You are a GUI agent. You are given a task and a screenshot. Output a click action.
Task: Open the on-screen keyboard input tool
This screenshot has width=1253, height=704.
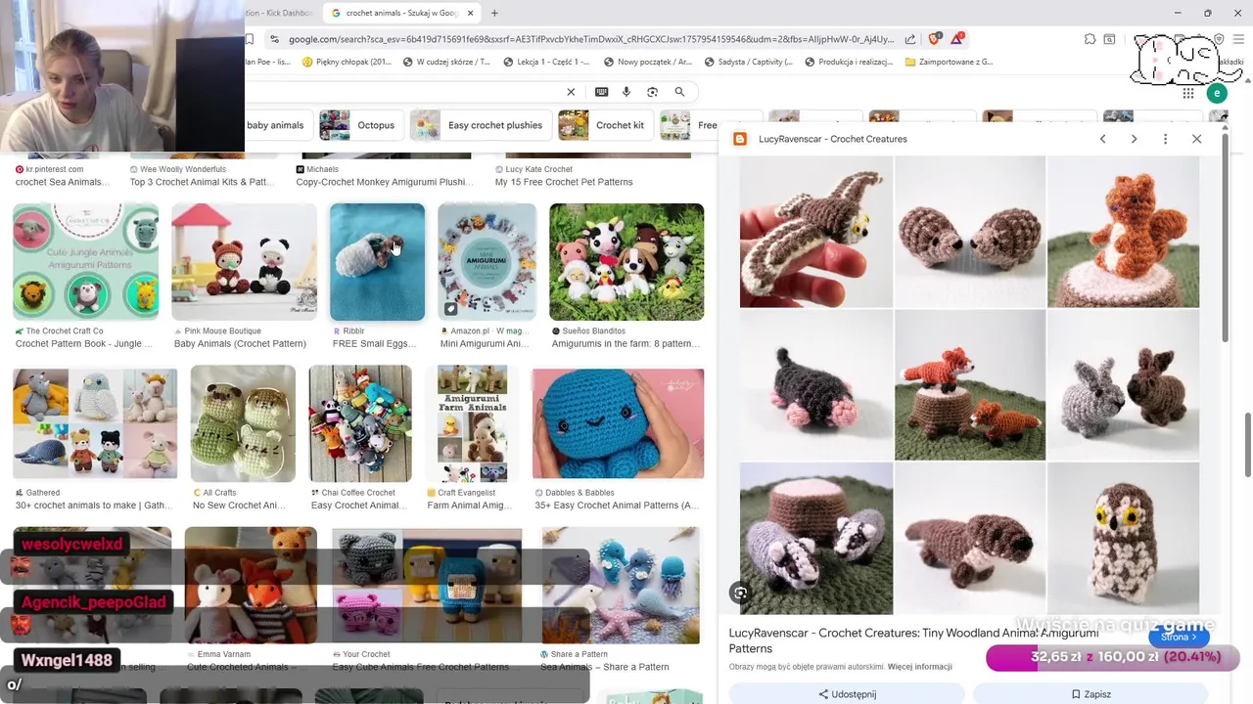(x=601, y=92)
